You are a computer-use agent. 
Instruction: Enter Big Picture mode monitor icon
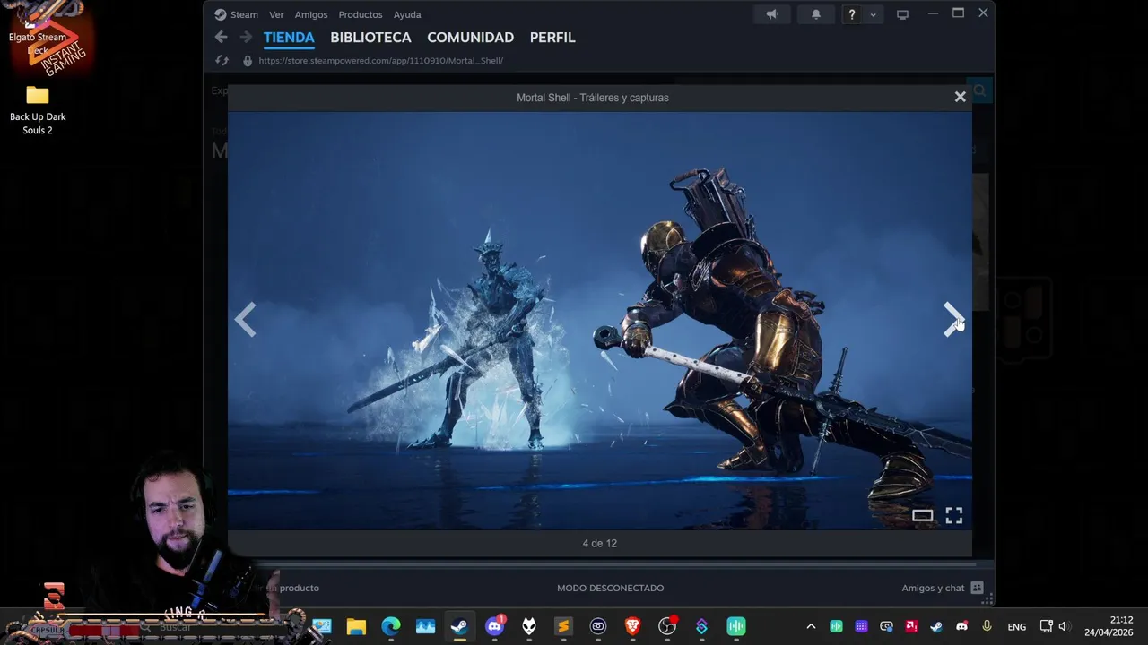(x=902, y=14)
